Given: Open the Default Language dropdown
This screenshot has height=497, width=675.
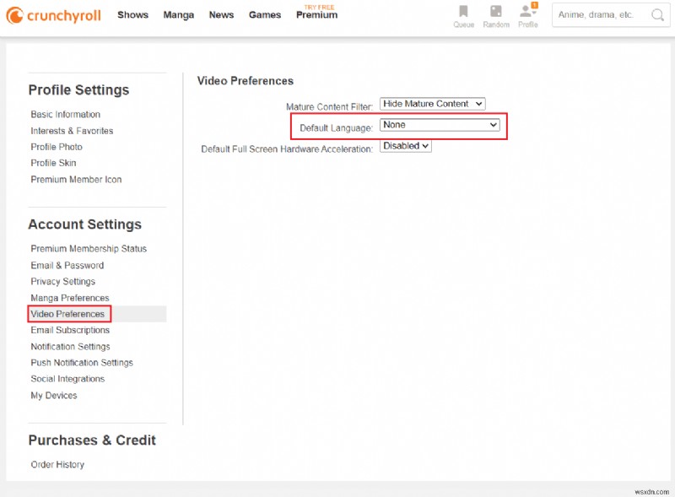Looking at the screenshot, I should tap(440, 125).
